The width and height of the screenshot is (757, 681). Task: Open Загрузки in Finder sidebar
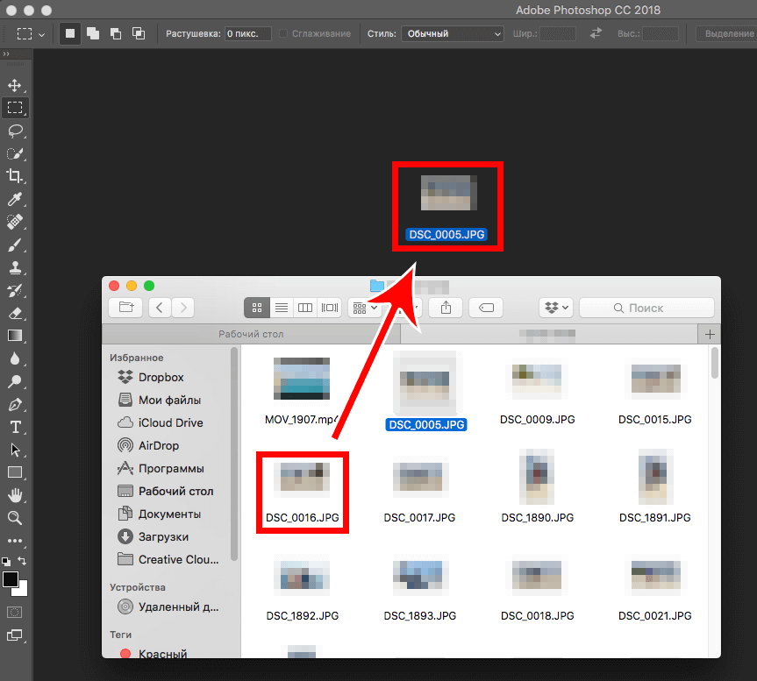point(163,536)
